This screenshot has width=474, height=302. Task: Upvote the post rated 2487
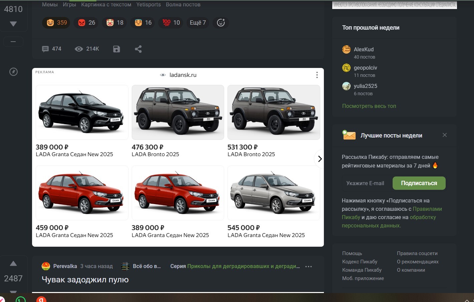(x=13, y=263)
